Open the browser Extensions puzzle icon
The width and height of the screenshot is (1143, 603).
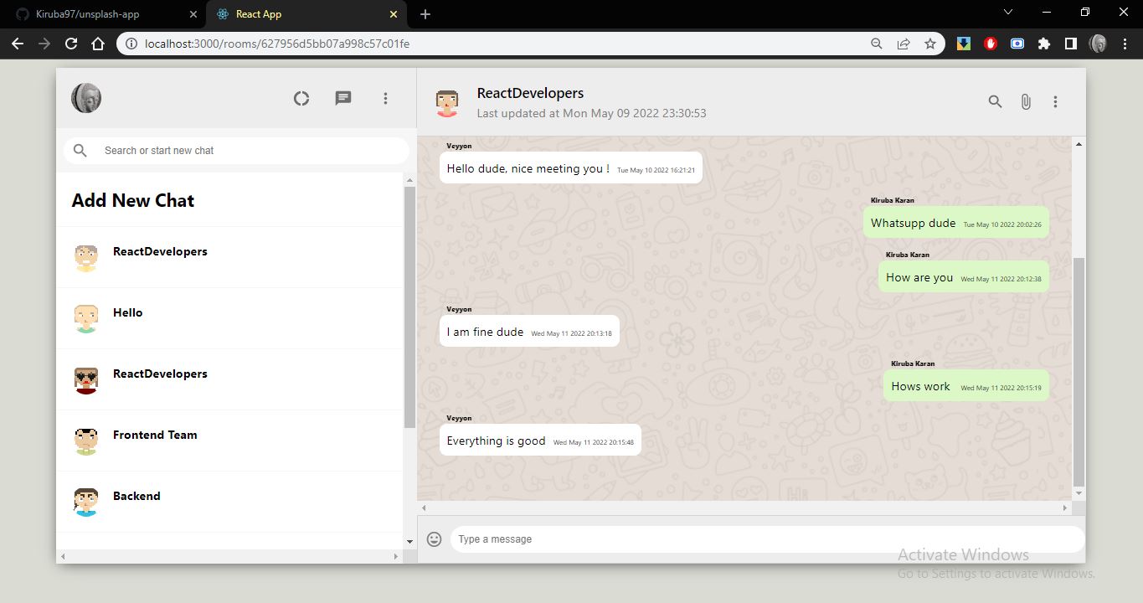[x=1044, y=43]
